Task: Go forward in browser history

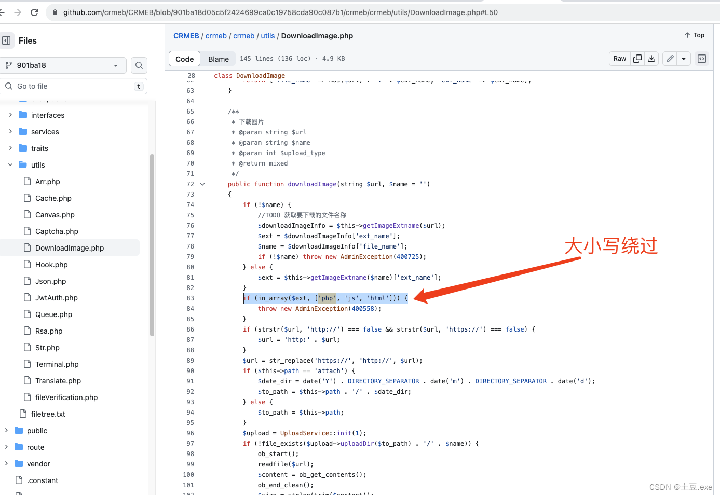Action: tap(18, 12)
